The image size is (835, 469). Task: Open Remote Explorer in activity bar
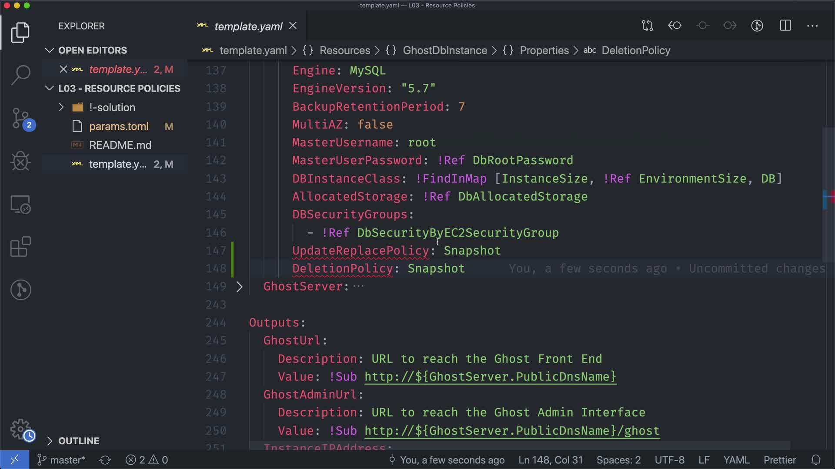pyautogui.click(x=20, y=204)
